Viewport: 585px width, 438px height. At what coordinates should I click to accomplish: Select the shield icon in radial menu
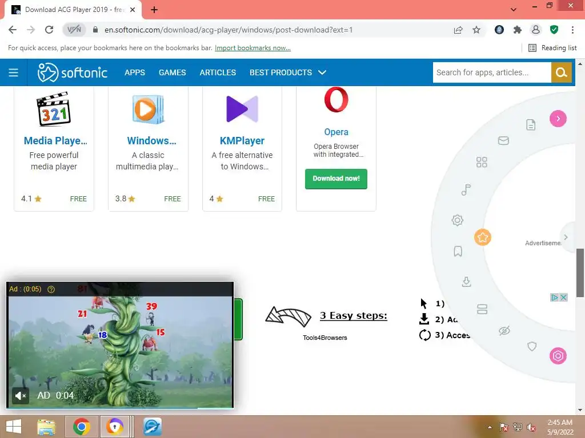tap(532, 346)
